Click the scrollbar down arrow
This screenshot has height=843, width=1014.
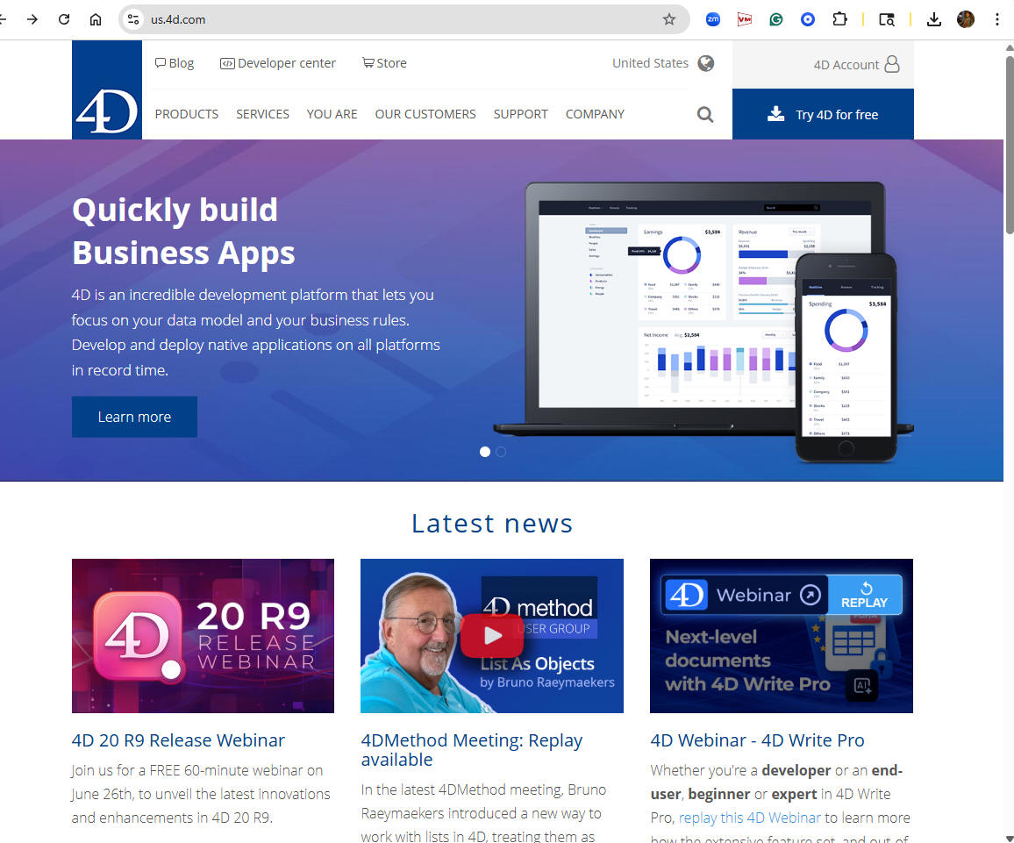(x=1009, y=838)
